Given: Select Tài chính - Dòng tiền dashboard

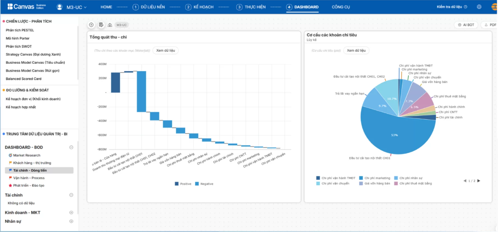Looking at the screenshot, I should tap(39, 170).
